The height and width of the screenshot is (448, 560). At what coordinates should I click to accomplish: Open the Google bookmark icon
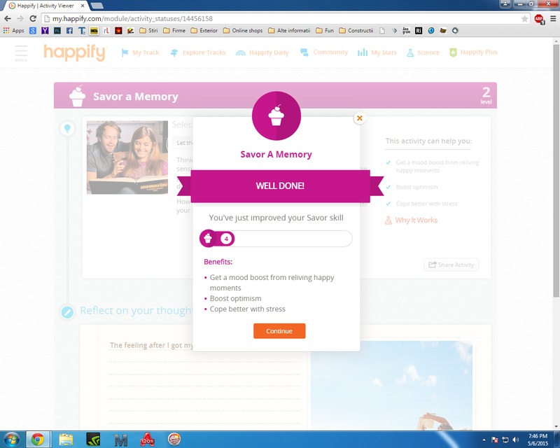[x=33, y=31]
